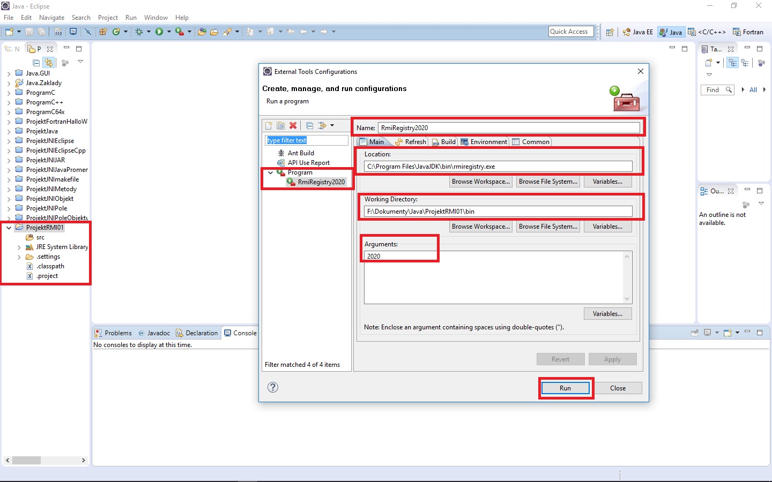772x482 pixels.
Task: Open the Navigate menu
Action: [x=51, y=17]
